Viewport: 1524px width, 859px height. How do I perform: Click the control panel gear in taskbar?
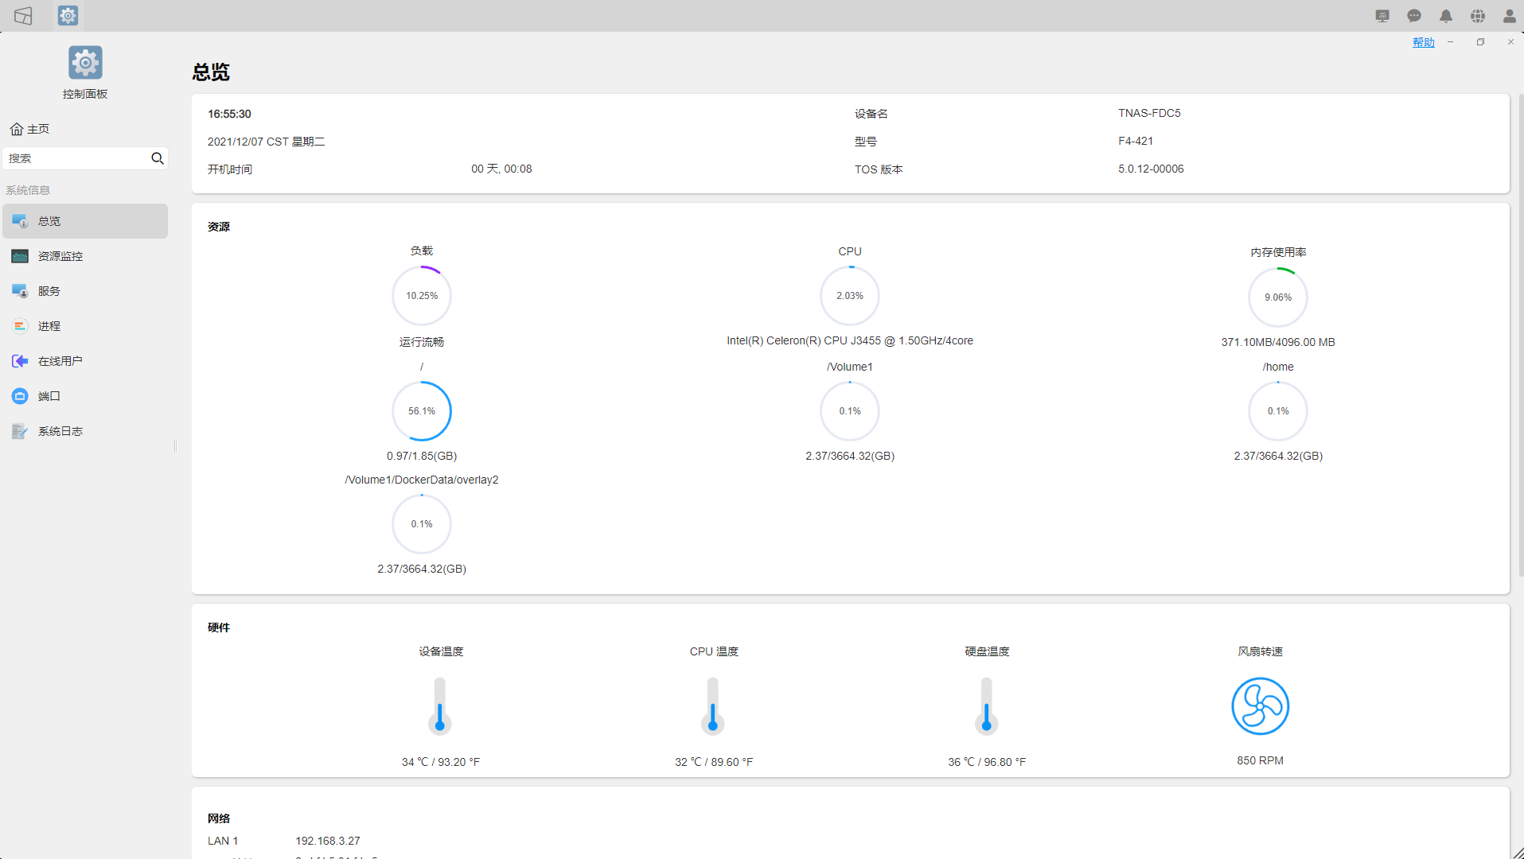[68, 16]
